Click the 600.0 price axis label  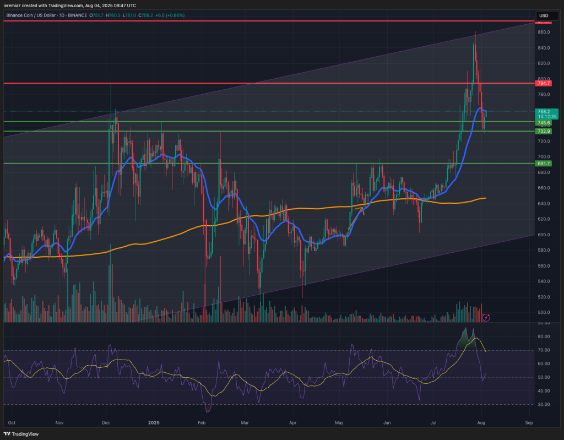[544, 235]
